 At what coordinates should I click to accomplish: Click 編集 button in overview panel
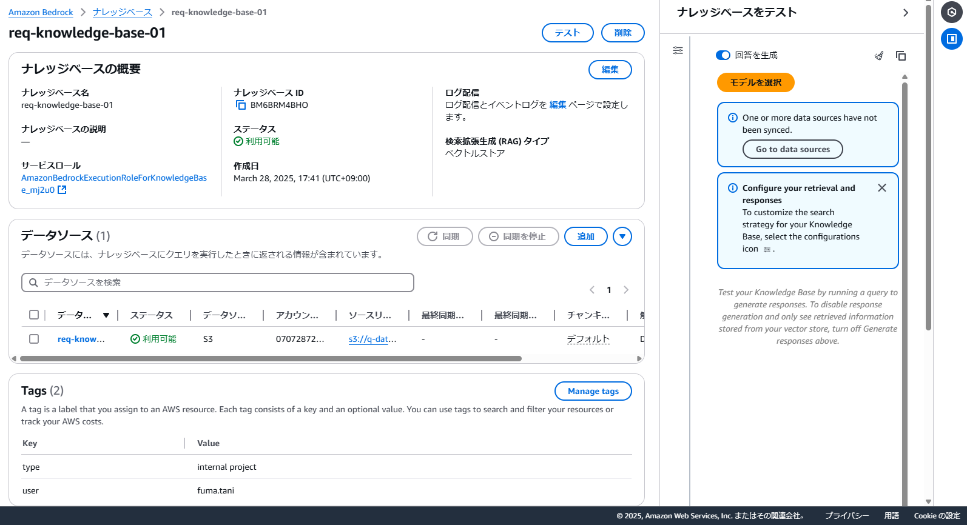pos(610,70)
